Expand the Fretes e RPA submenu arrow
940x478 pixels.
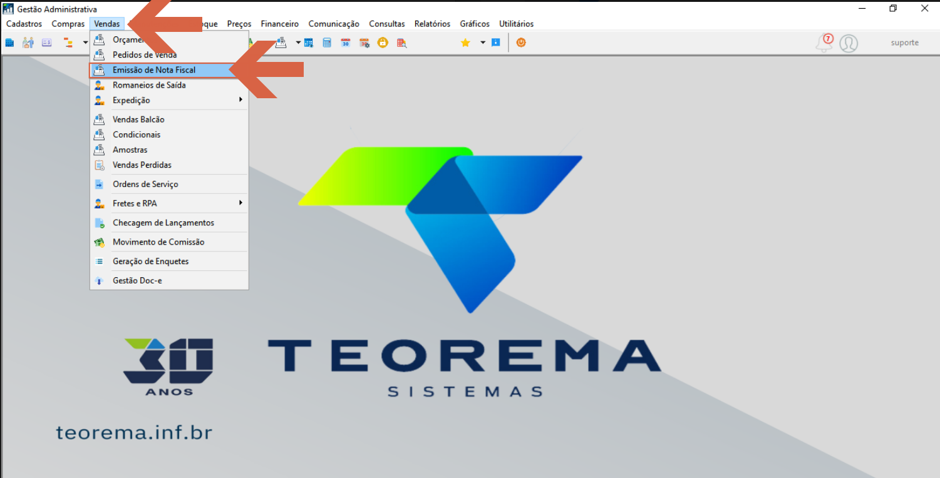pyautogui.click(x=240, y=203)
